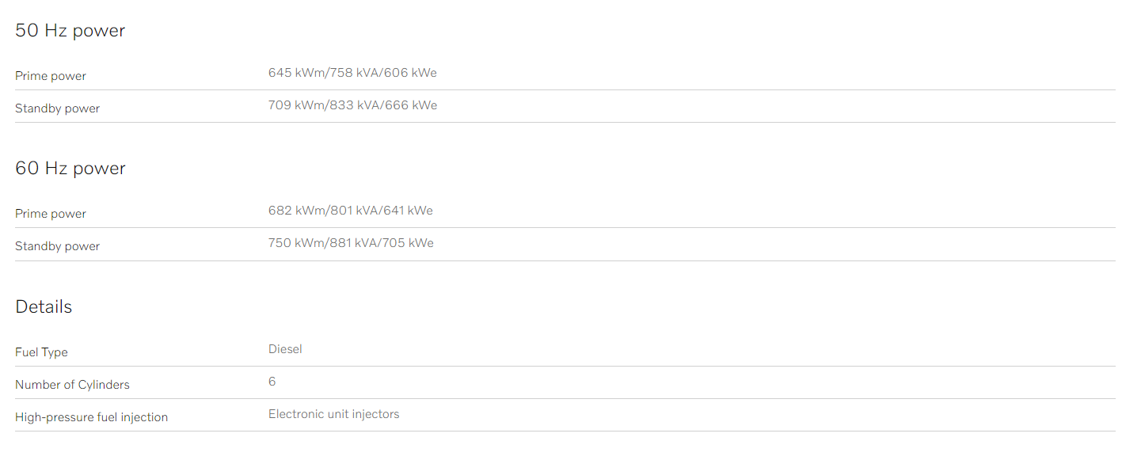Click the Electronic unit injectors value

point(333,414)
